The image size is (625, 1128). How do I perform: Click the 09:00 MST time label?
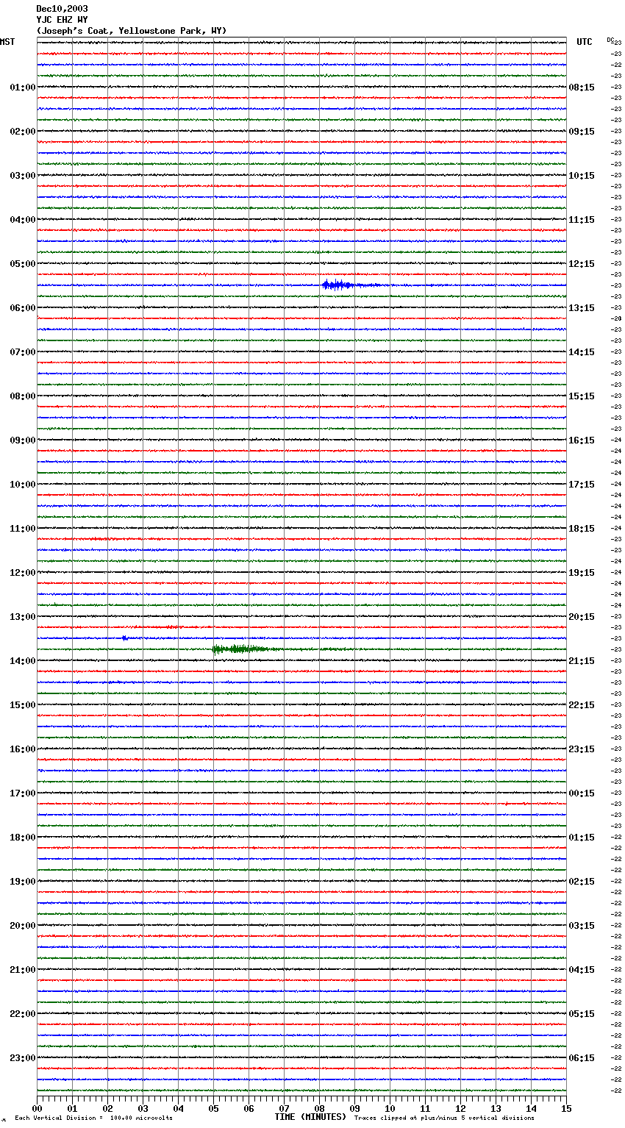pyautogui.click(x=23, y=440)
